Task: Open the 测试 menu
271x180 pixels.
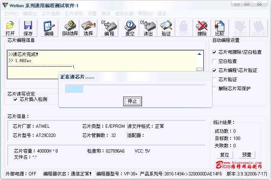Action: [106, 14]
